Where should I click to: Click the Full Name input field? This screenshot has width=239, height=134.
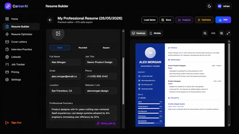[65, 62]
